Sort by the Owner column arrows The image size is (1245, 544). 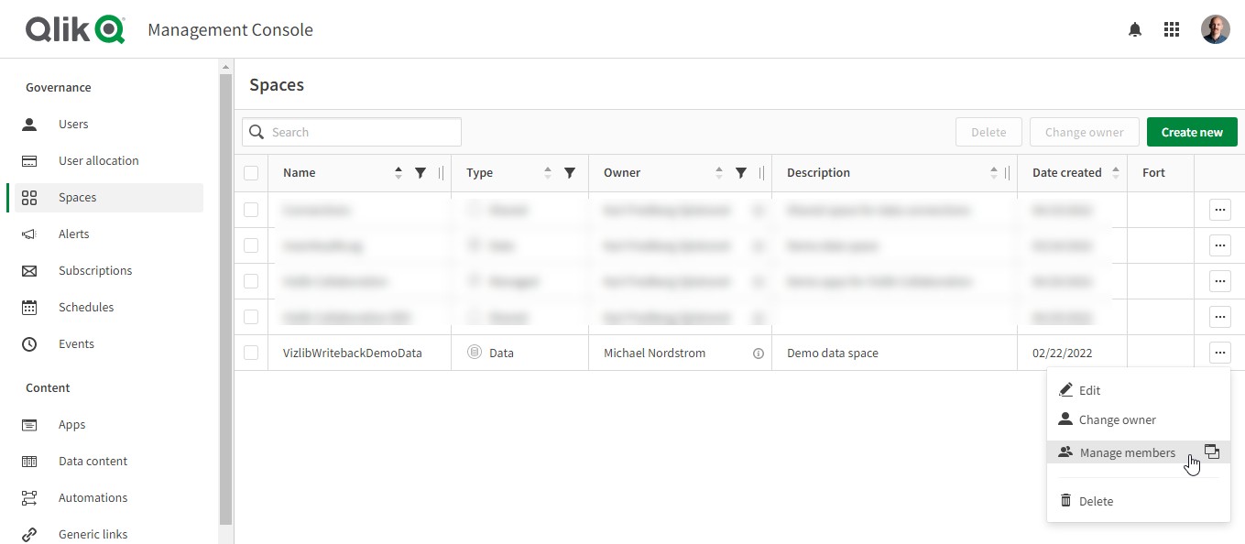pos(719,172)
